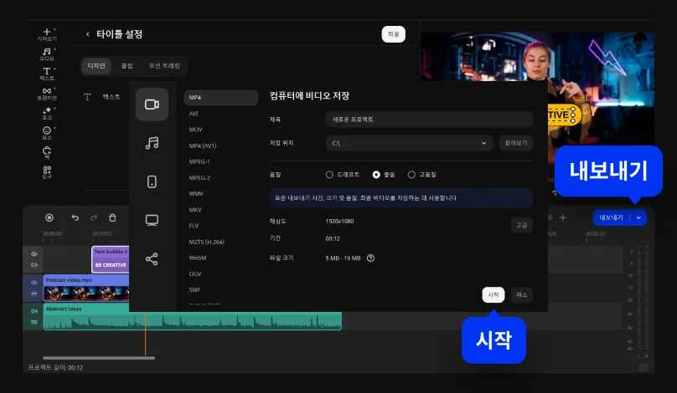Expand the 저장 위치 save location dropdown
Screen dimensions: 677x393
click(x=484, y=143)
